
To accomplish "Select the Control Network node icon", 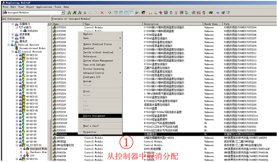I will pyautogui.click(x=19, y=52).
